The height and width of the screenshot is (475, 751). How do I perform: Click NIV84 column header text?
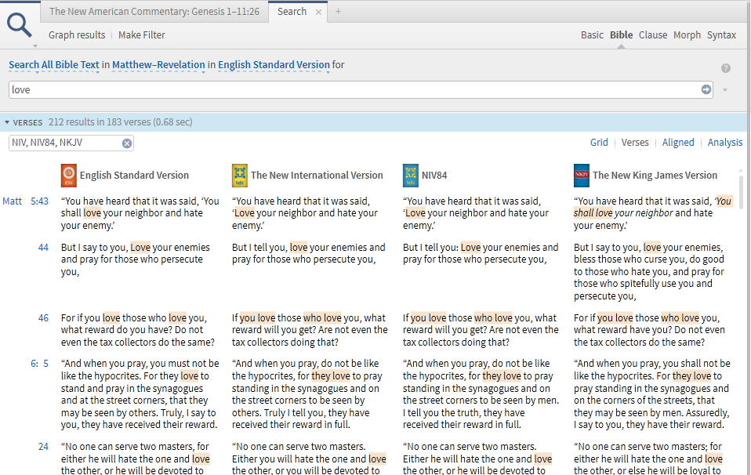coord(434,176)
